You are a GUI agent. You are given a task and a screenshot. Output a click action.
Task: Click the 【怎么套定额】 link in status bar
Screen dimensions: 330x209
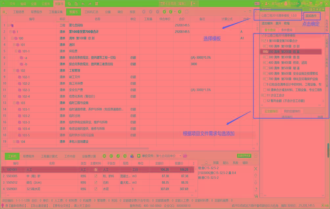(x=40, y=206)
